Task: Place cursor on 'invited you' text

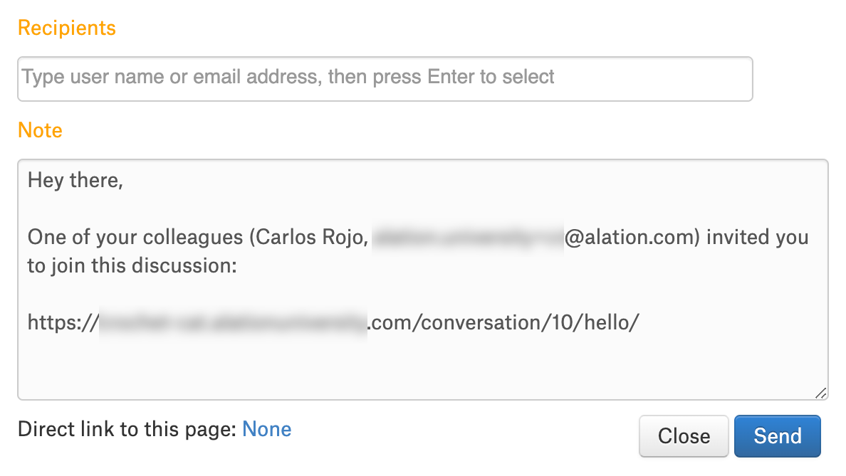Action: click(758, 237)
